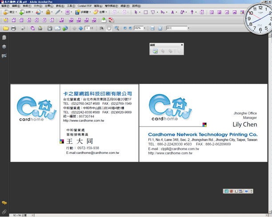Viewport: 272px width, 217px height.
Task: Expand the Find box dropdown arrow
Action: click(x=188, y=28)
